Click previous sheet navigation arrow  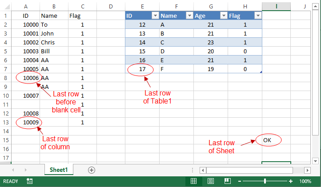[13, 170]
